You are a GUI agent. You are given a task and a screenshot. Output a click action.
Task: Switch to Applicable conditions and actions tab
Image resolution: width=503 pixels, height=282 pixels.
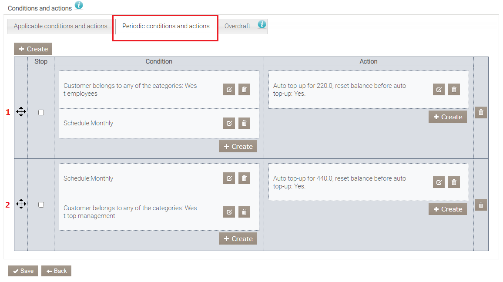60,26
